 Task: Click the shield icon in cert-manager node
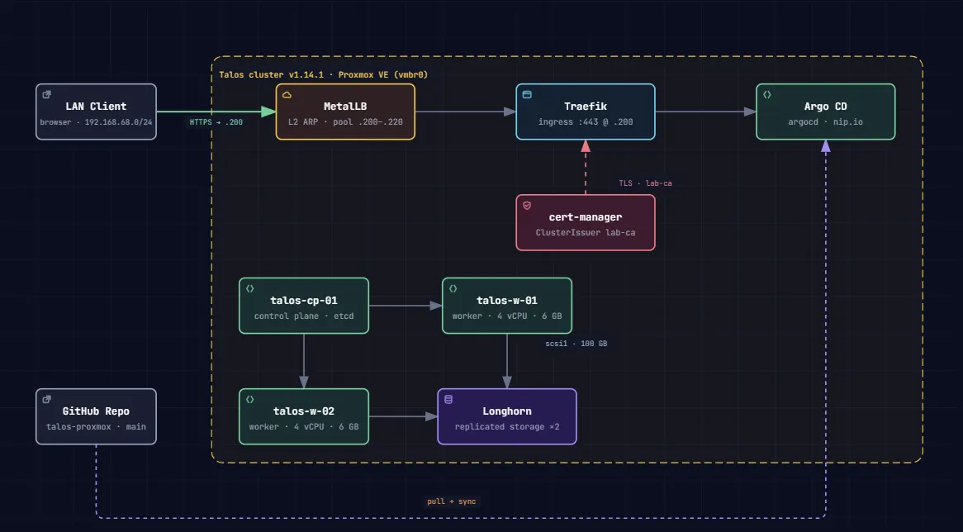pos(527,206)
